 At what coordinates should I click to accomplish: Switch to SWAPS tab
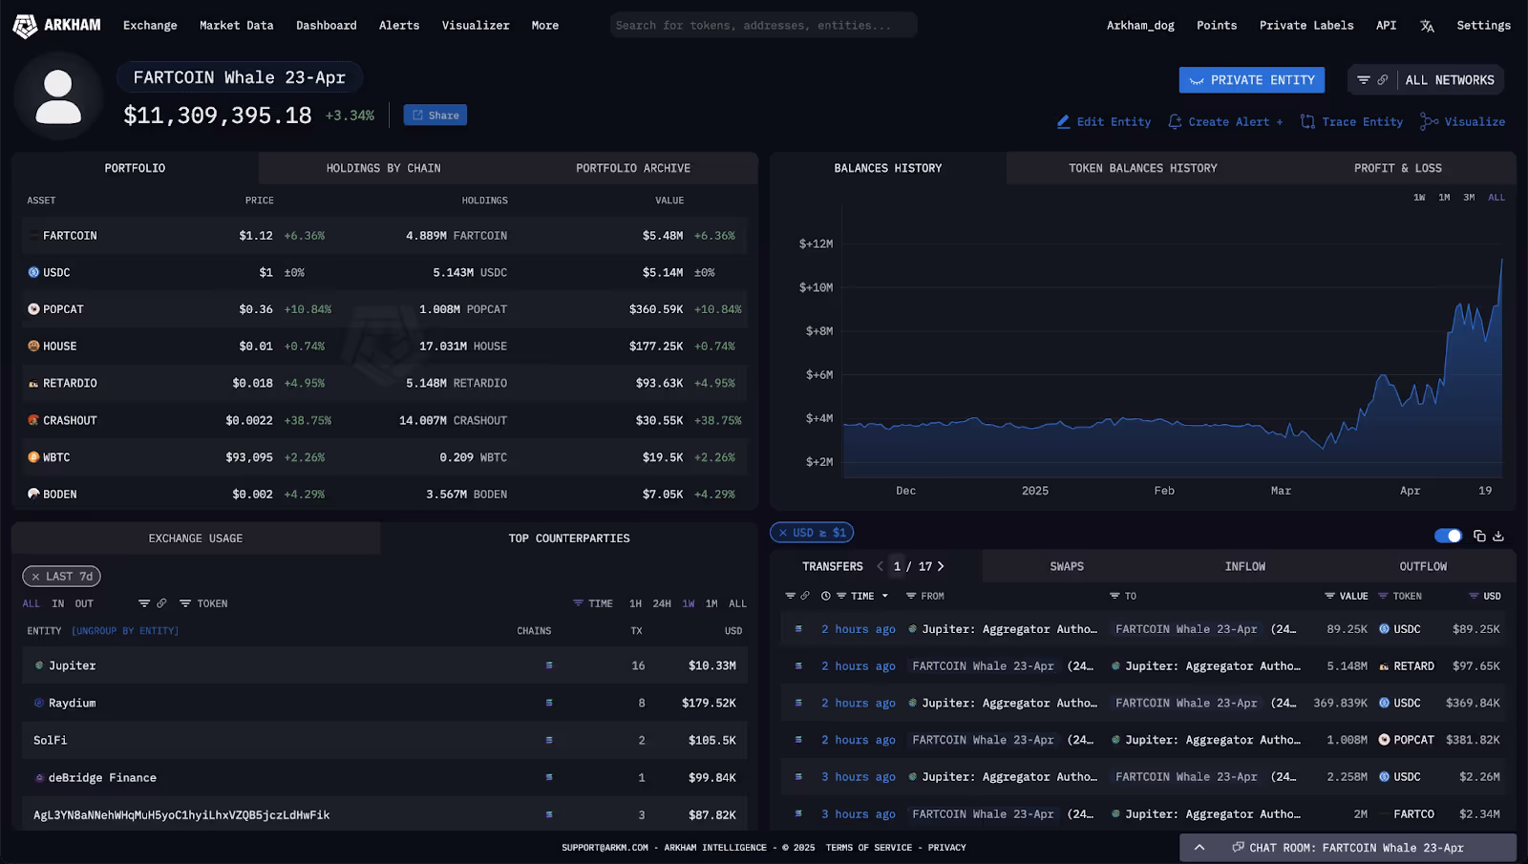[1067, 566]
